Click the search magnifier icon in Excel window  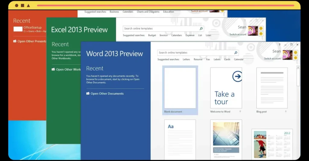pos(201,29)
